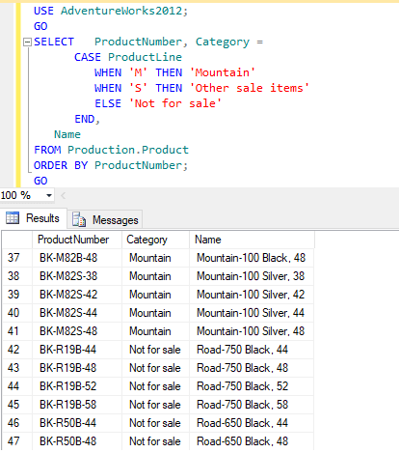Viewport: 400px width, 453px height.
Task: Select row header 39
Action: coord(17,295)
